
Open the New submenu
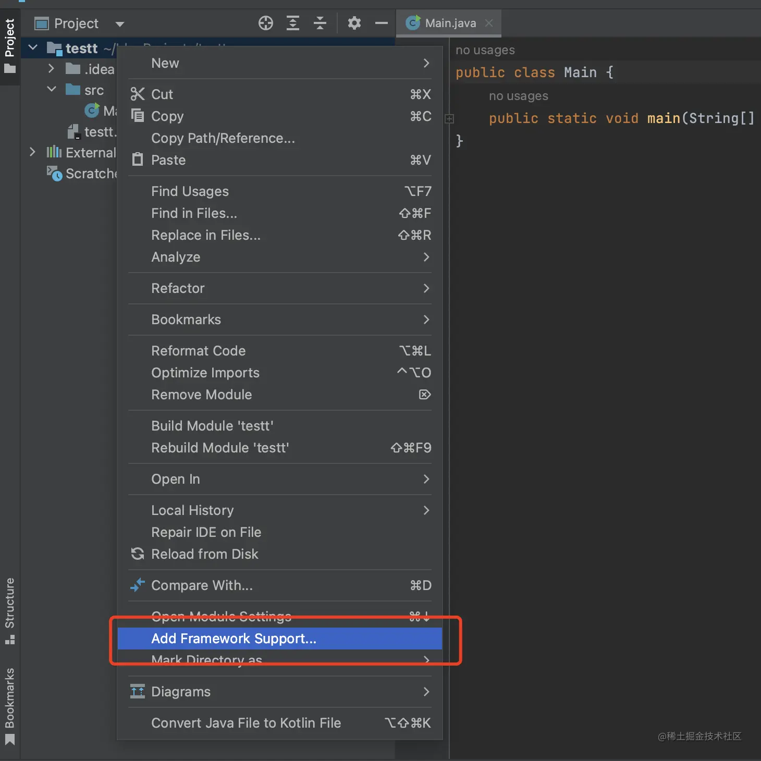[280, 63]
